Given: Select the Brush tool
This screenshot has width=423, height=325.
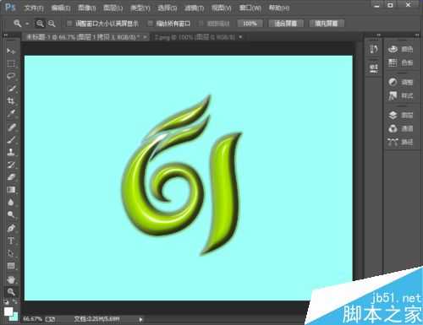Looking at the screenshot, I should coord(11,139).
